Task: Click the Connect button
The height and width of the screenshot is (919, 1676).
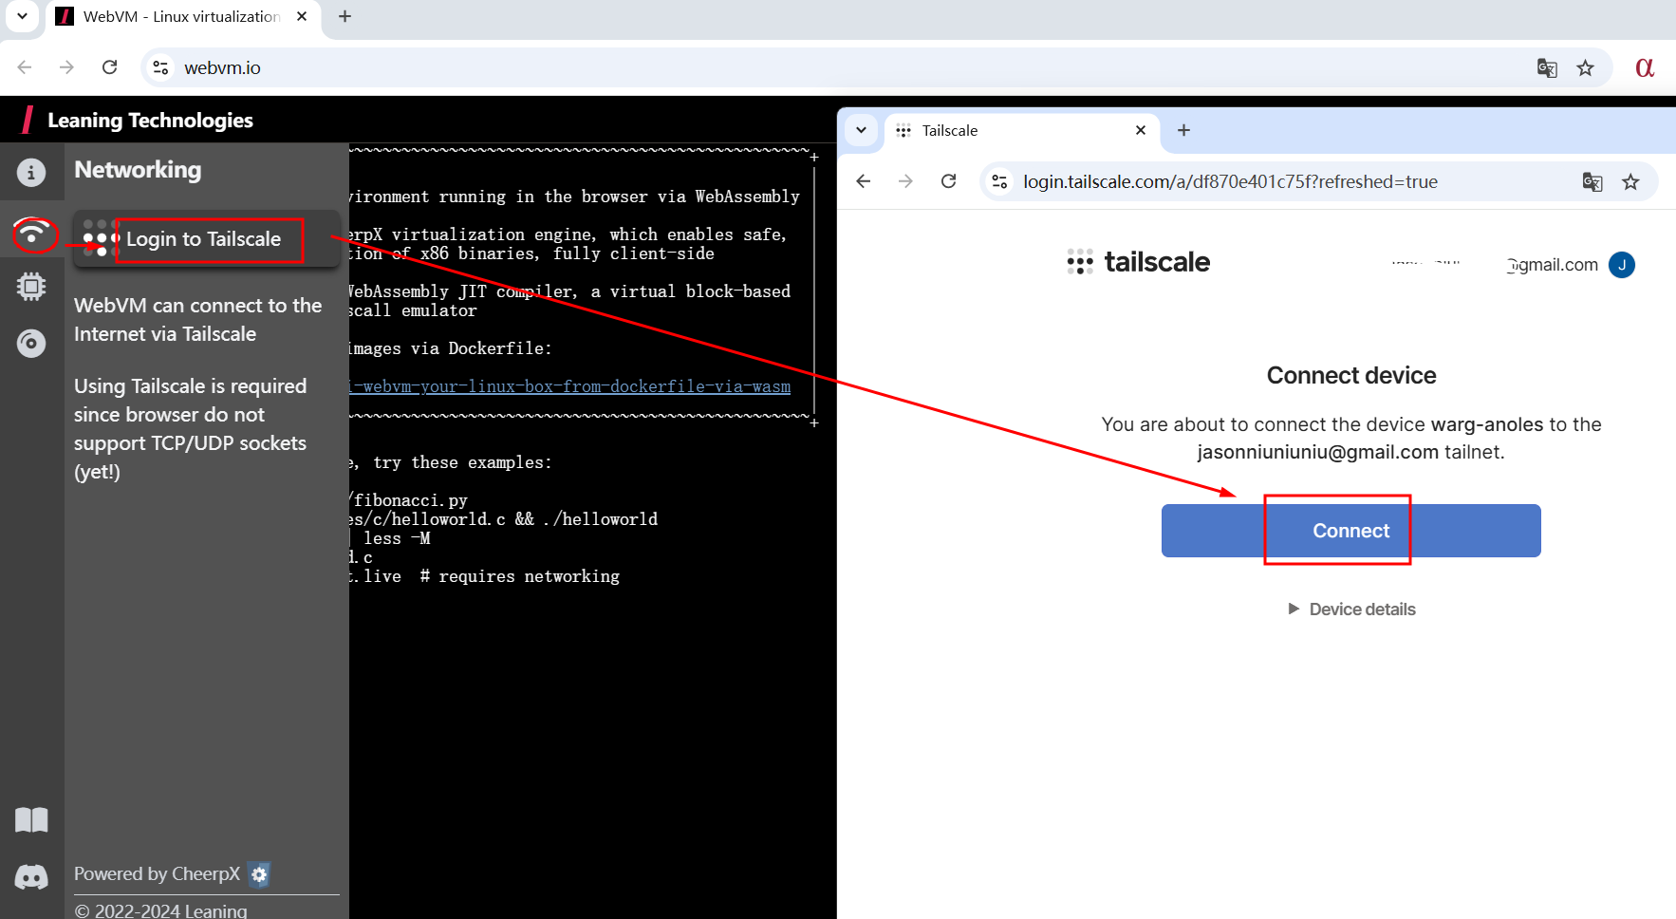Action: [x=1350, y=531]
